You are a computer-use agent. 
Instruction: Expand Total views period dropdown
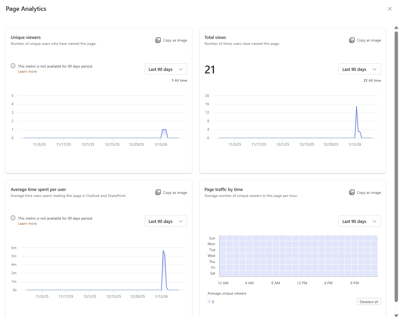pyautogui.click(x=359, y=69)
